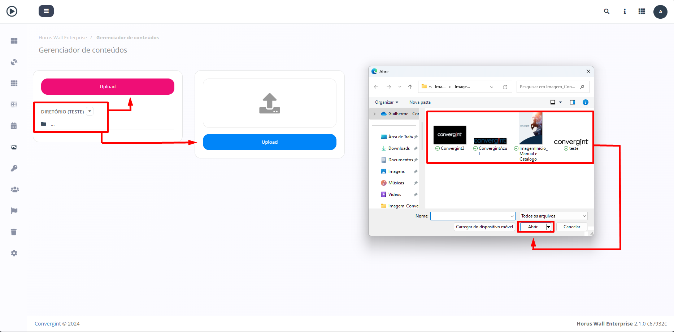
Task: Click the trash icon in sidebar
Action: pos(14,232)
